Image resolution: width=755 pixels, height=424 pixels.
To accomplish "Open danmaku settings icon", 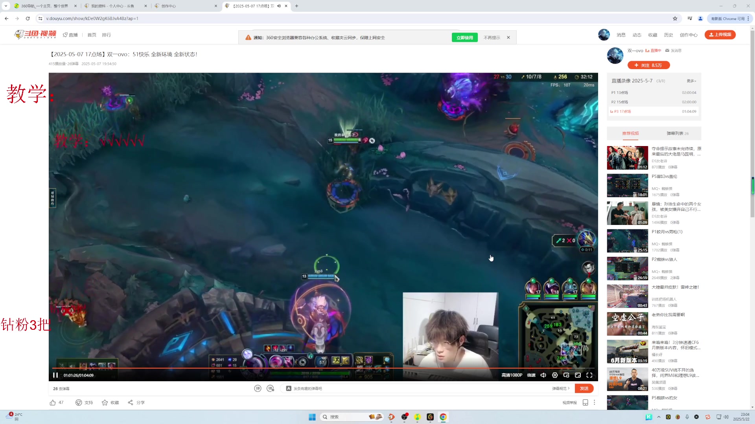I will pyautogui.click(x=270, y=388).
